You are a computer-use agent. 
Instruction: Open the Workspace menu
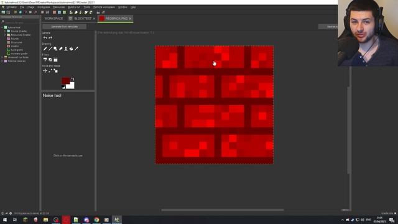(44, 7)
